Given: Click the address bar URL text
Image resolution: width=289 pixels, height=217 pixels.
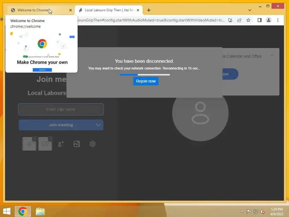Looking at the screenshot, I should [151, 20].
